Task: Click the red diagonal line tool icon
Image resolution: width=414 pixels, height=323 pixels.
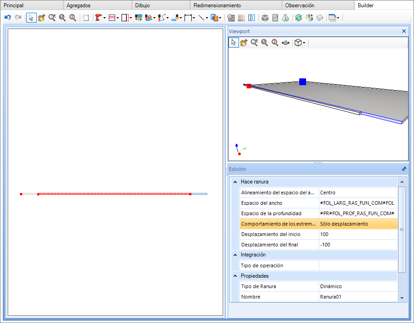Action: [x=201, y=18]
